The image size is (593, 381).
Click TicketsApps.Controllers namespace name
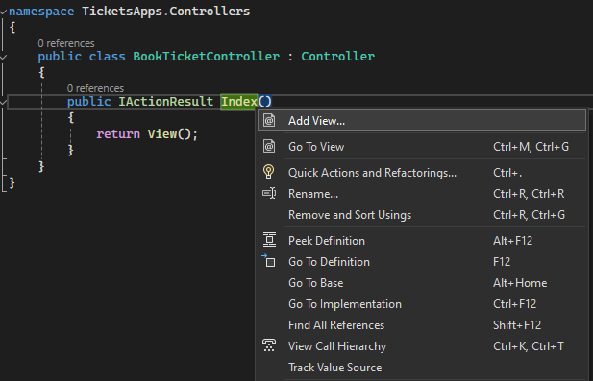point(165,12)
